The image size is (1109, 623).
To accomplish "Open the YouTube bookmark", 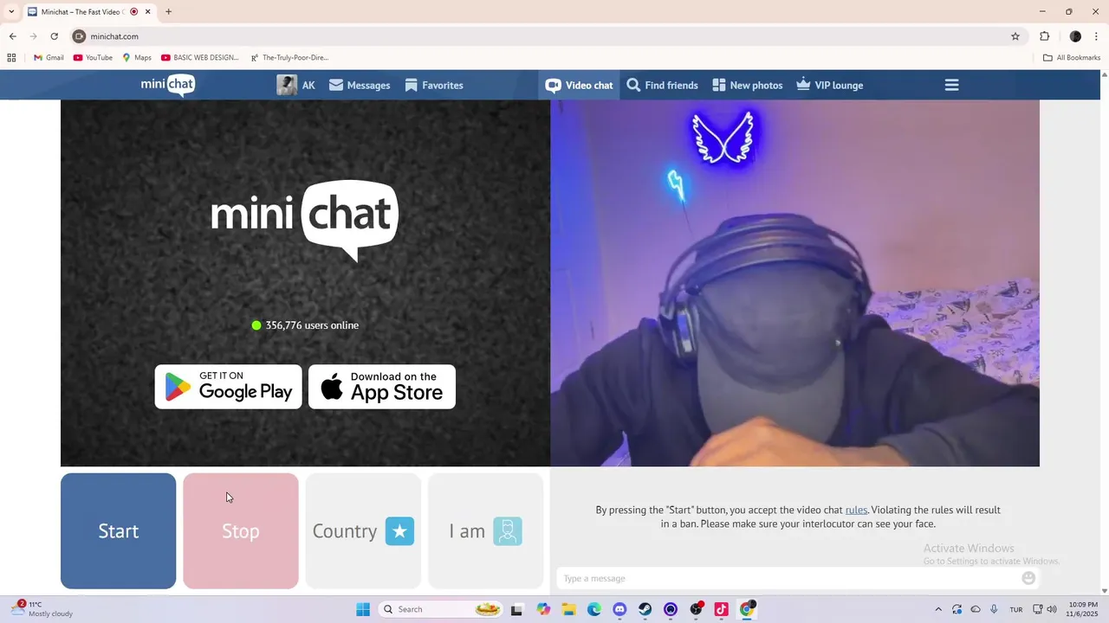I will point(93,58).
